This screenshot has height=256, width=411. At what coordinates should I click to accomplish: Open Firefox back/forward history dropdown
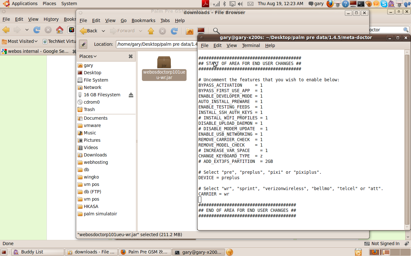click(x=27, y=30)
